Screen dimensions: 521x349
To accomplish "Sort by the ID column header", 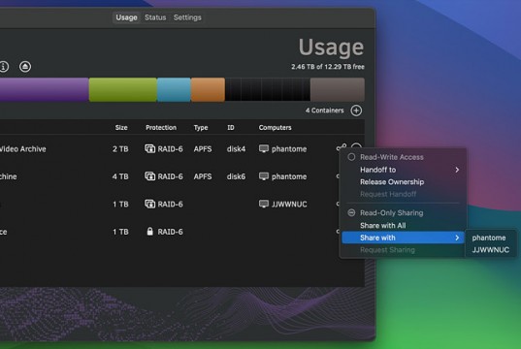I will pyautogui.click(x=231, y=128).
